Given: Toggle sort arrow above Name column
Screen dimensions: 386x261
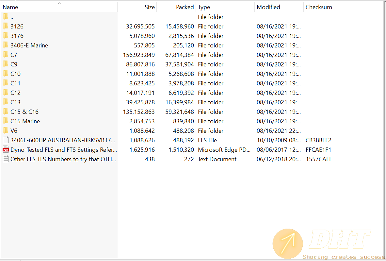Looking at the screenshot, I should pos(59,3).
